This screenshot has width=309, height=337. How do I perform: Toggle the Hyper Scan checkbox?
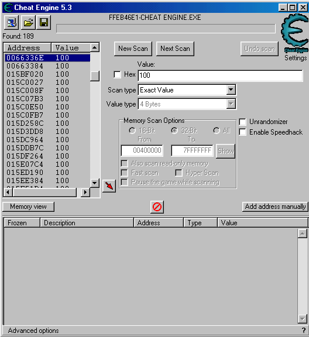178,173
